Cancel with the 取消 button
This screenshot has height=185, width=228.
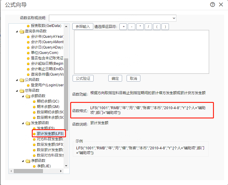click(x=133, y=79)
